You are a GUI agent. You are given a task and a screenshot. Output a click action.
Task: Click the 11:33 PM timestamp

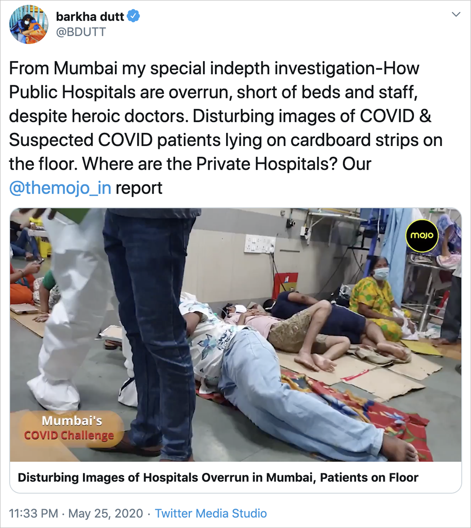click(33, 513)
